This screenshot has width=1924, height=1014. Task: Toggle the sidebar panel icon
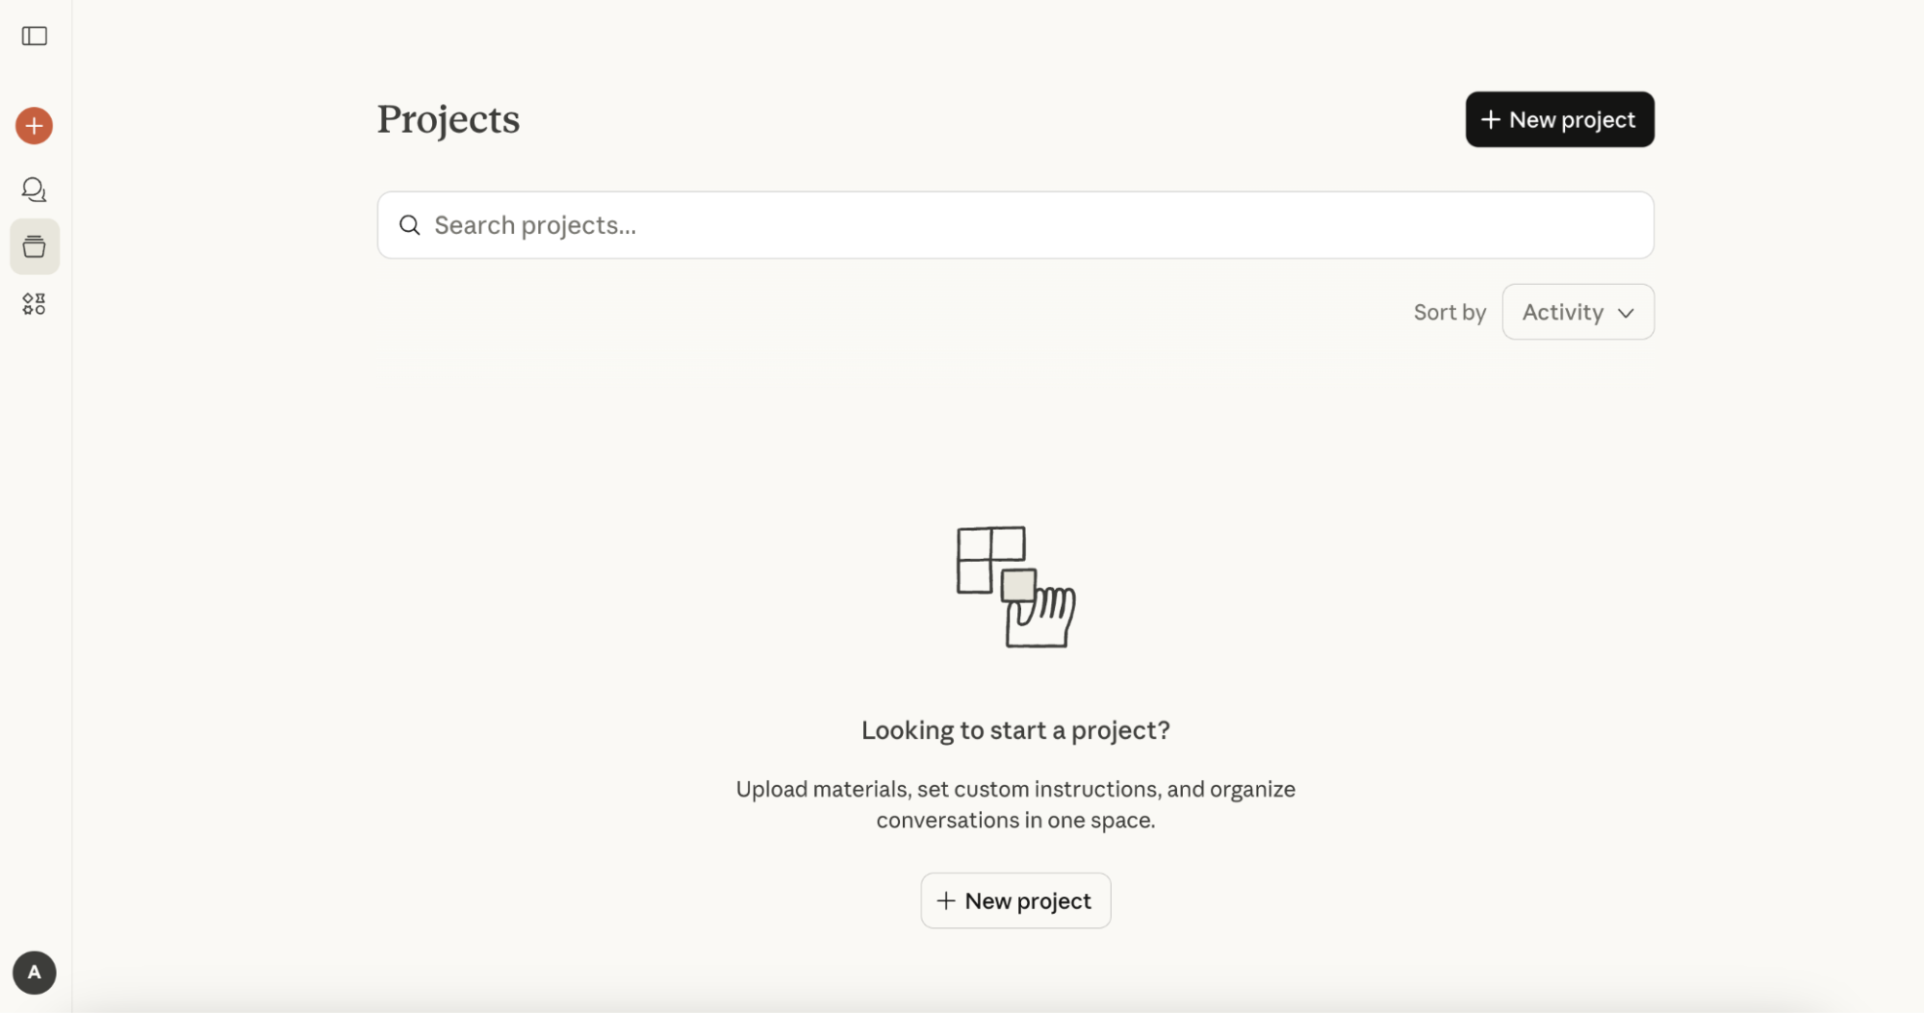coord(35,37)
